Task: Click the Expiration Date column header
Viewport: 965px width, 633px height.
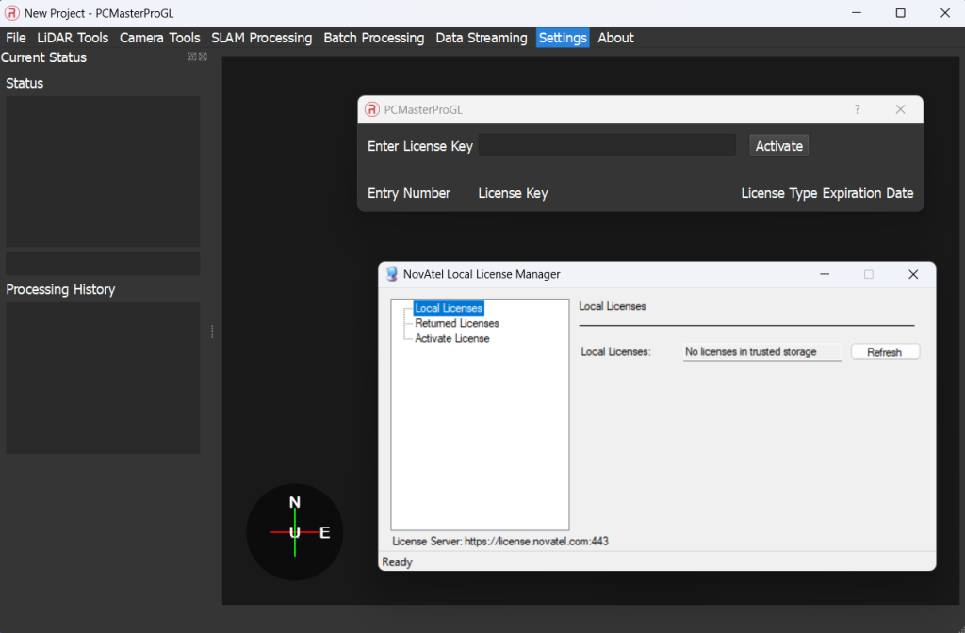Action: [x=868, y=193]
